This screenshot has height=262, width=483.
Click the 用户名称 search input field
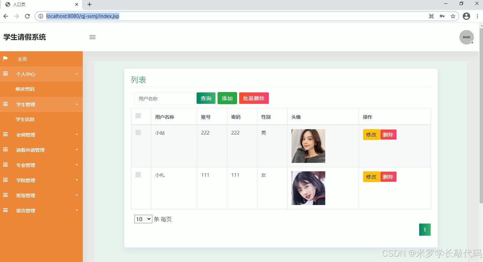tap(164, 98)
